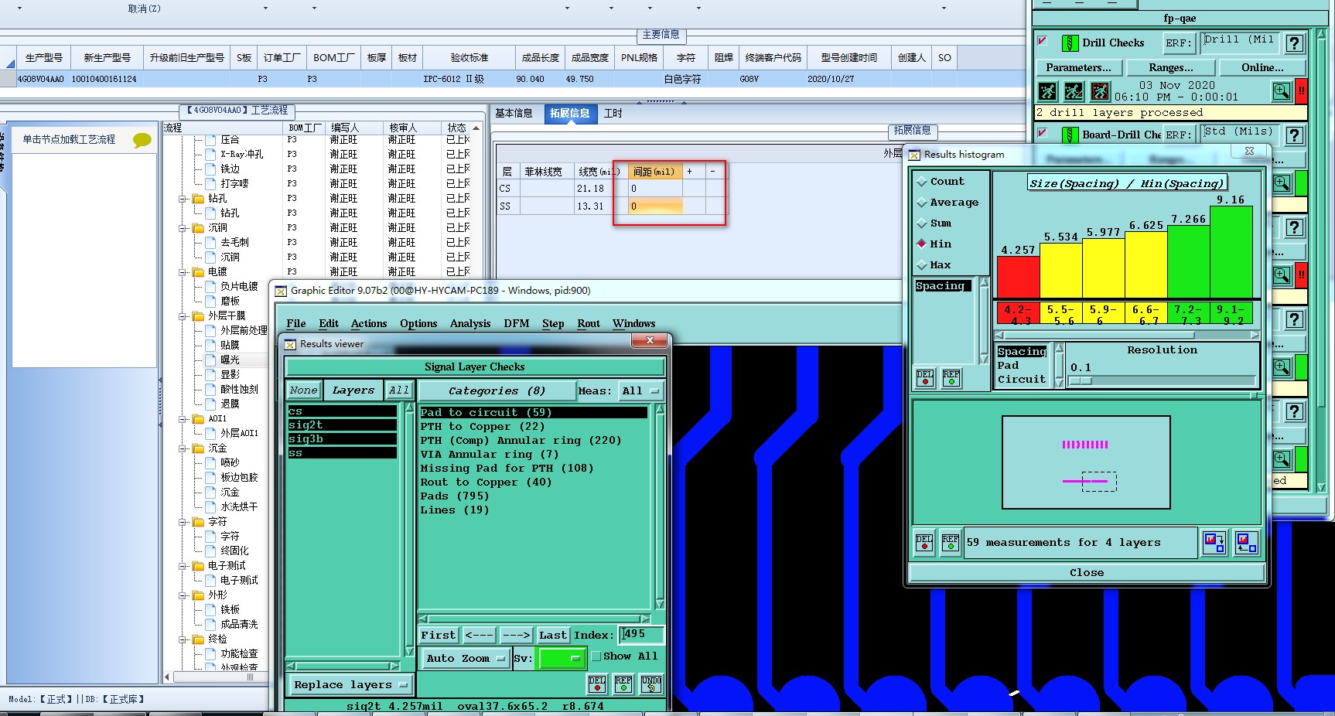Click the Close button in Results histogram
This screenshot has height=716, width=1335.
1087,573
